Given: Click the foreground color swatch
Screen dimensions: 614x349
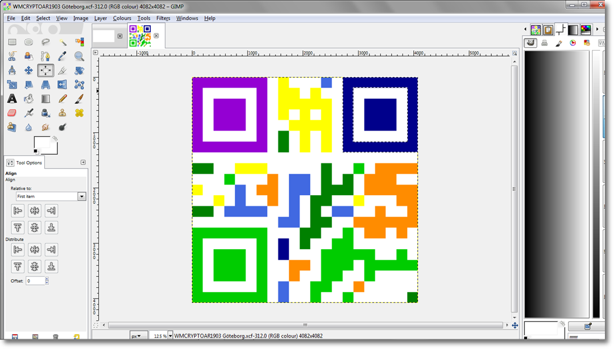Looking at the screenshot, I should (42, 142).
